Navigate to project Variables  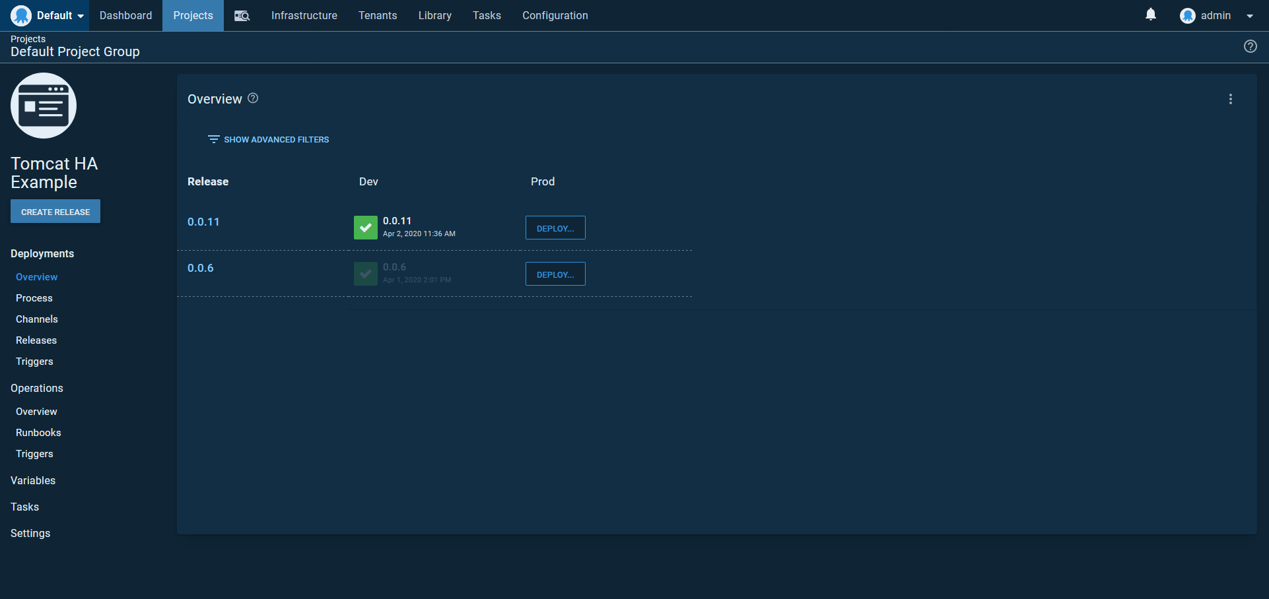pos(33,480)
